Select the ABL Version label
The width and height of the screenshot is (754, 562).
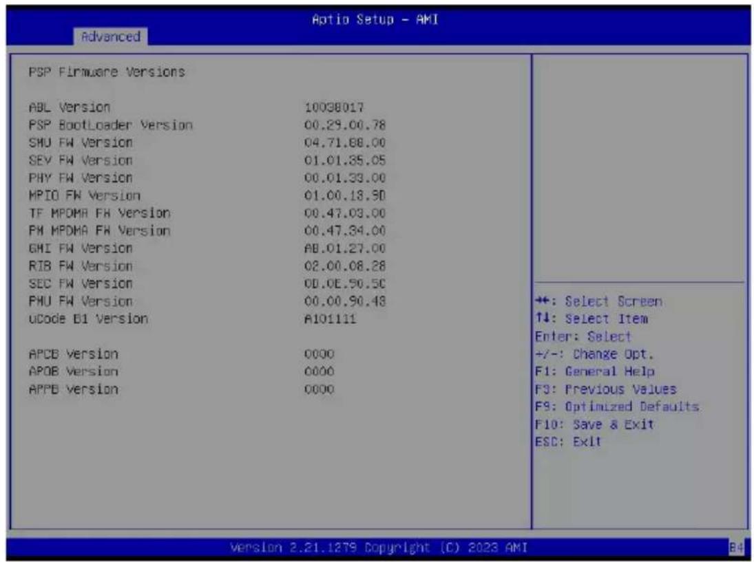point(70,107)
